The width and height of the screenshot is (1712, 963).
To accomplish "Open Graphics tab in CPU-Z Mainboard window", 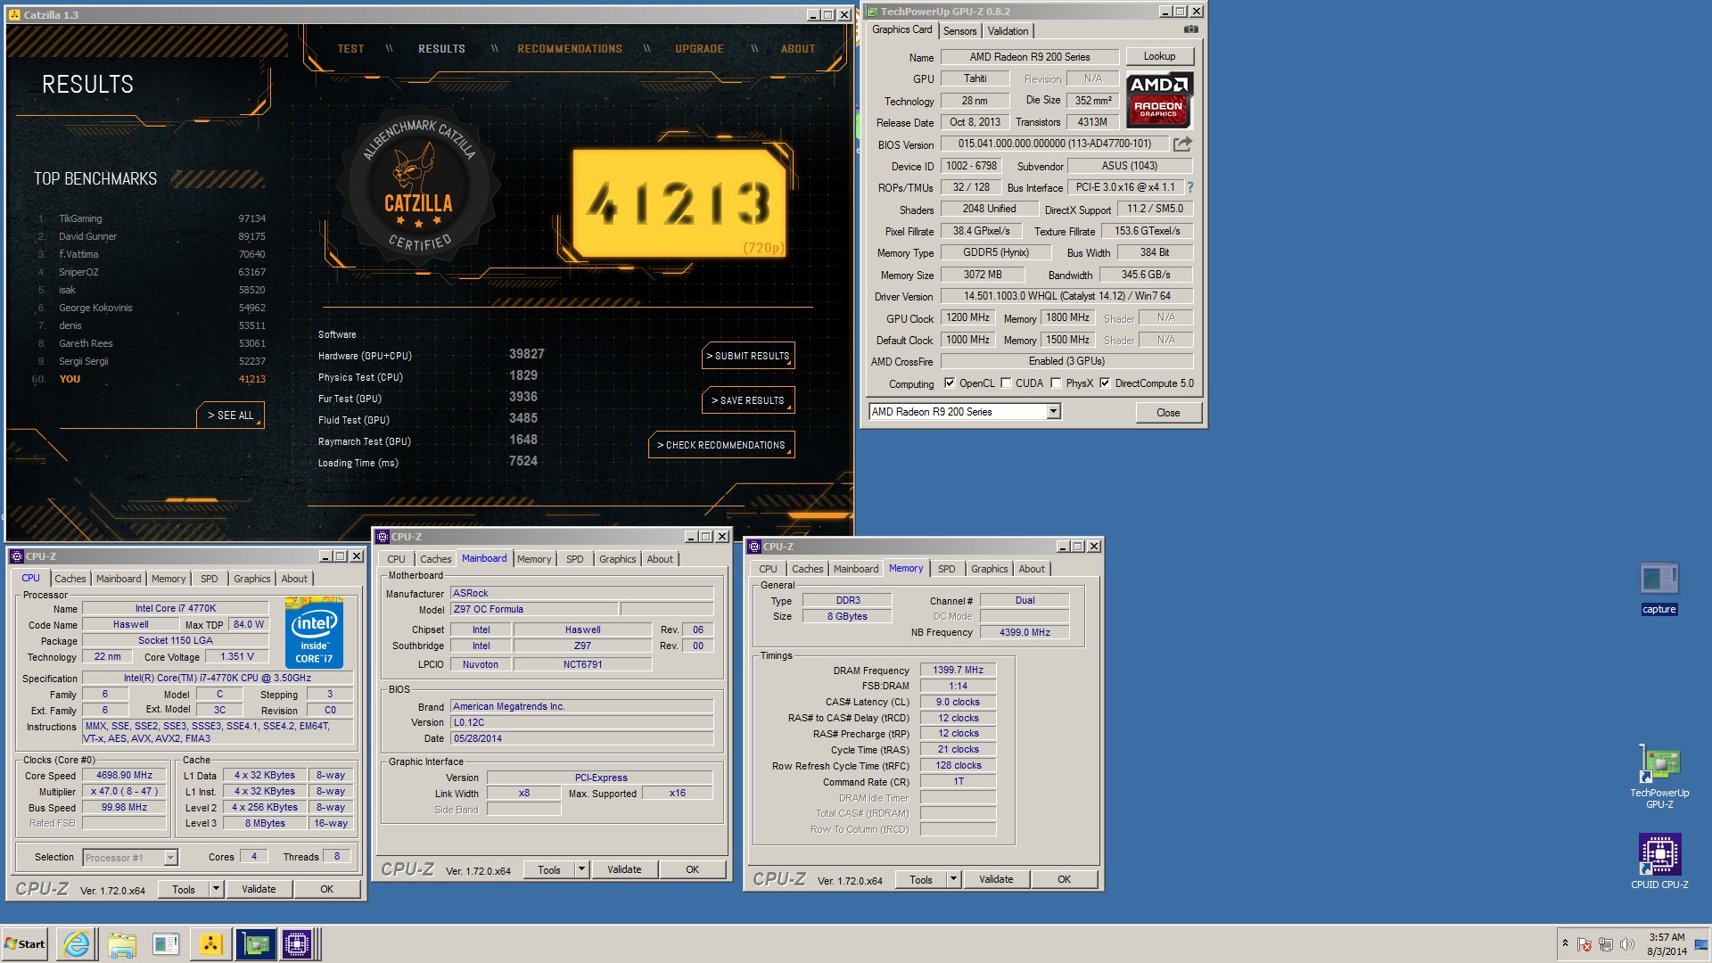I will point(617,559).
